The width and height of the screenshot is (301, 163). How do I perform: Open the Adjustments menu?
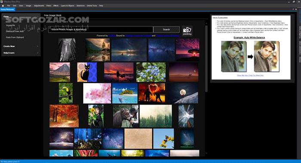tap(39, 6)
